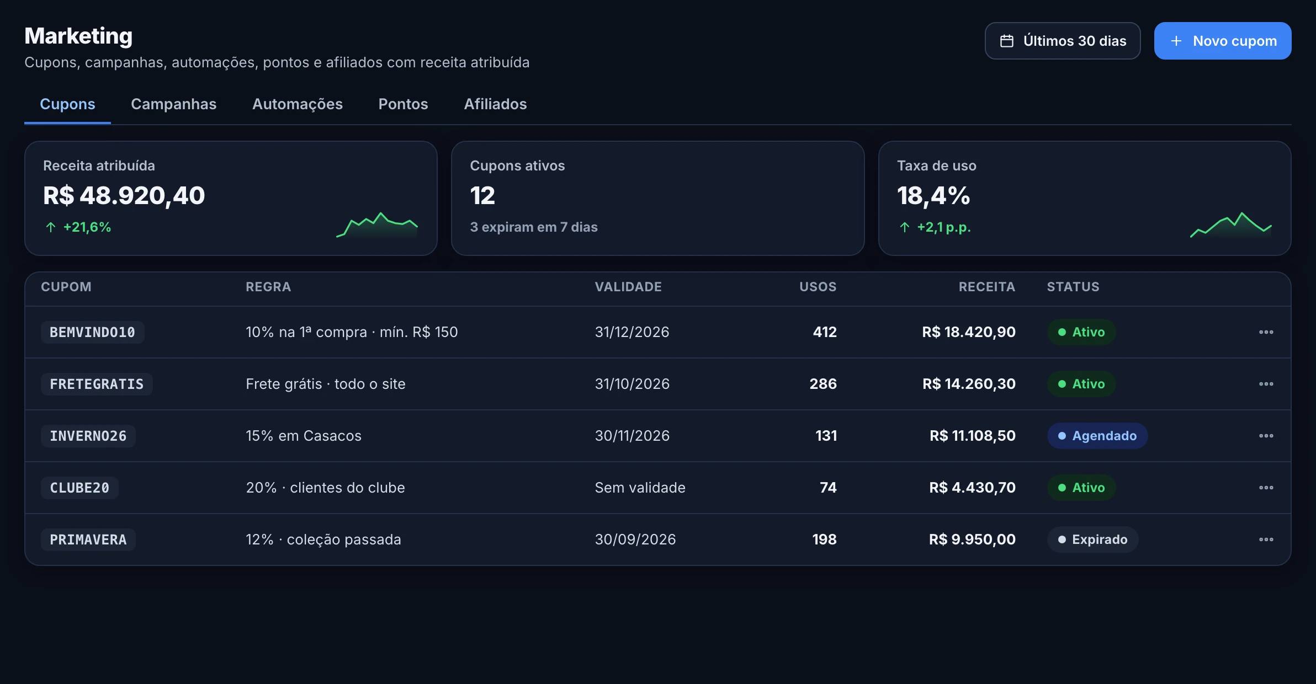Open actions menu for BEMVINDO10 coupon

click(1266, 332)
